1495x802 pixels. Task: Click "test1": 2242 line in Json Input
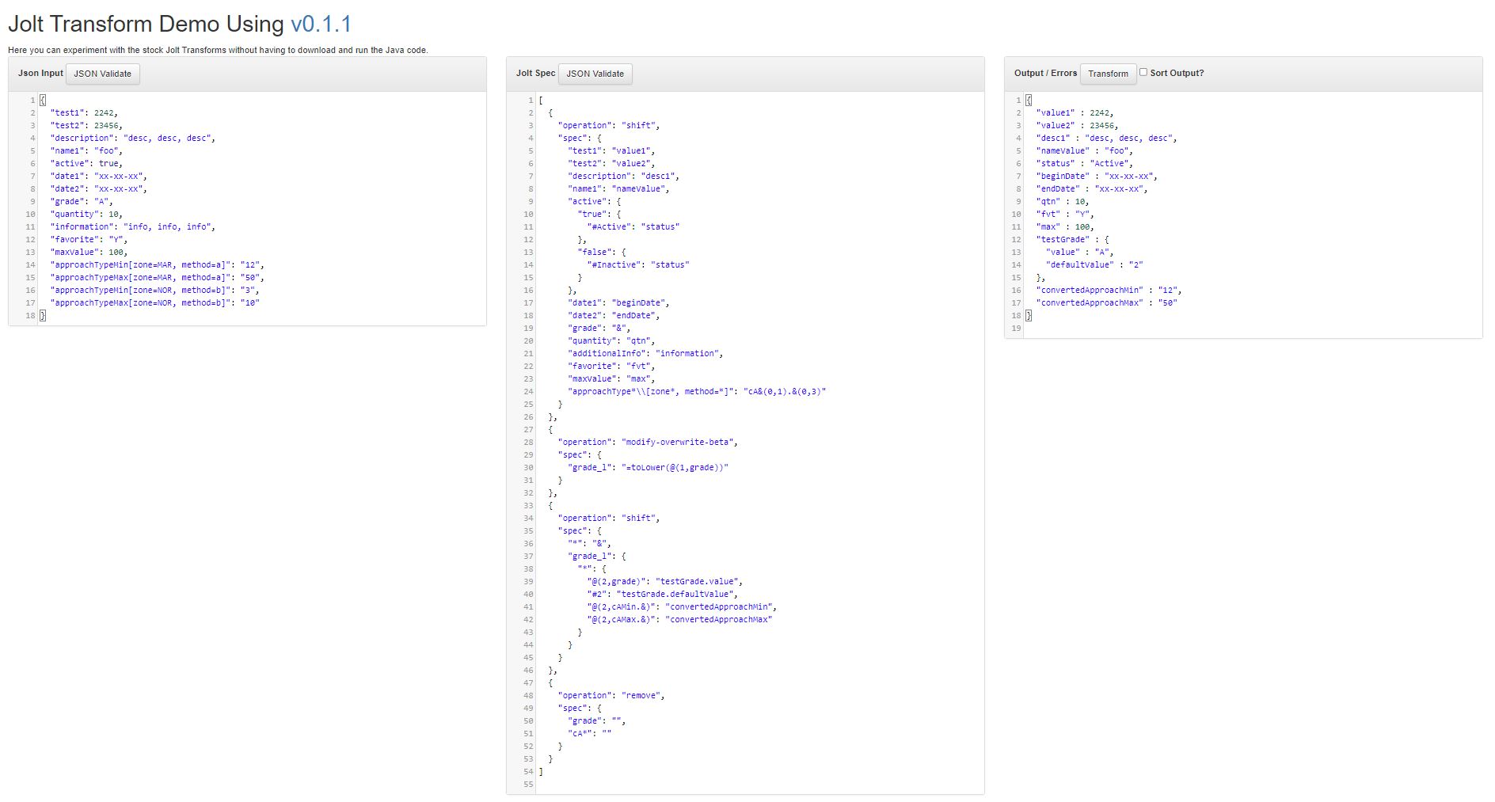point(84,113)
